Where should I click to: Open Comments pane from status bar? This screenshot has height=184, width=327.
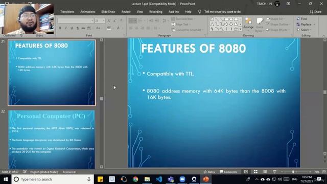pyautogui.click(x=228, y=172)
